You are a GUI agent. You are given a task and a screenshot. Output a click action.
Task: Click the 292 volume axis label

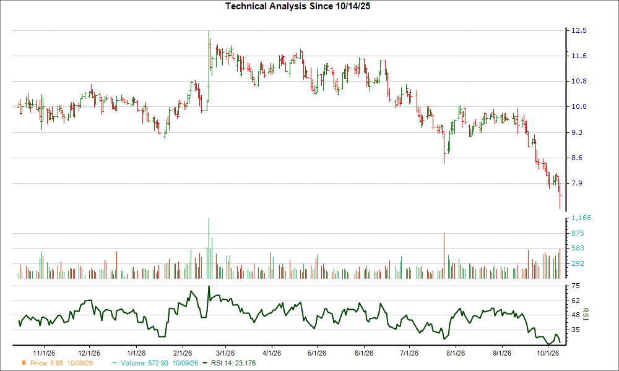click(578, 264)
